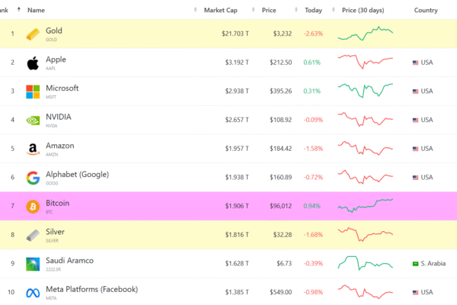Click the Price column header

point(269,10)
